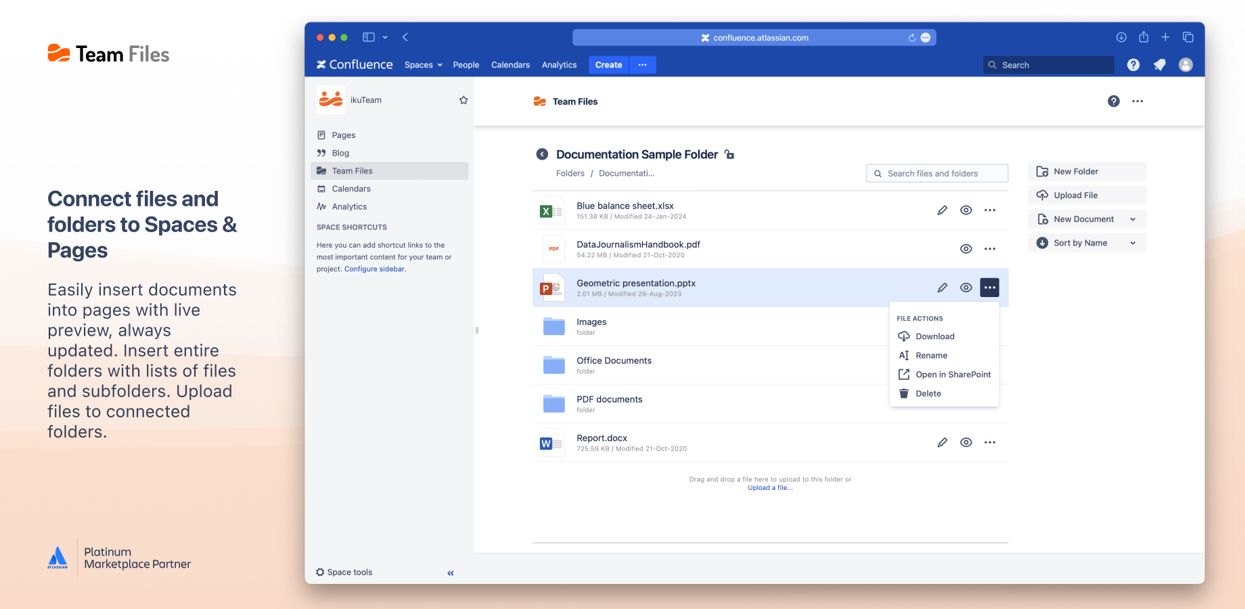This screenshot has width=1245, height=609.
Task: Select Open in SharePoint from file actions
Action: click(x=953, y=374)
